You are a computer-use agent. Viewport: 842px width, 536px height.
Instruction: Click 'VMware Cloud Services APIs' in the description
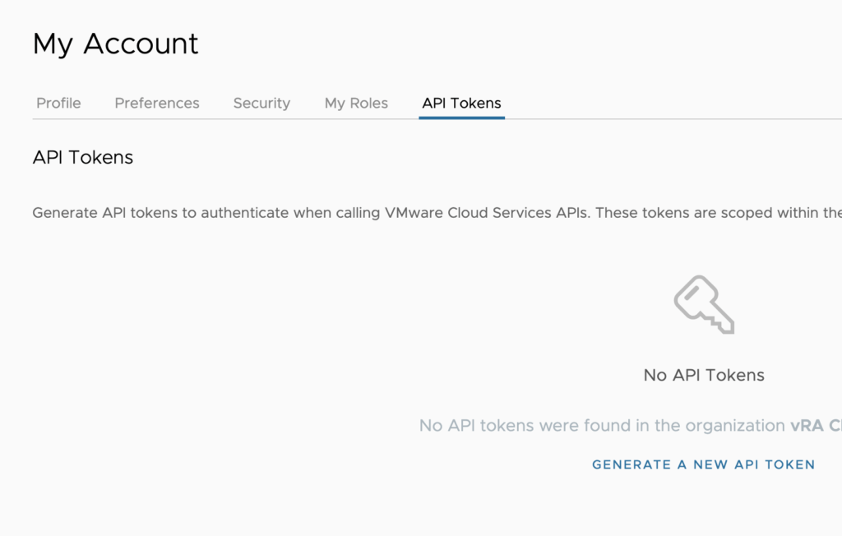click(x=487, y=213)
